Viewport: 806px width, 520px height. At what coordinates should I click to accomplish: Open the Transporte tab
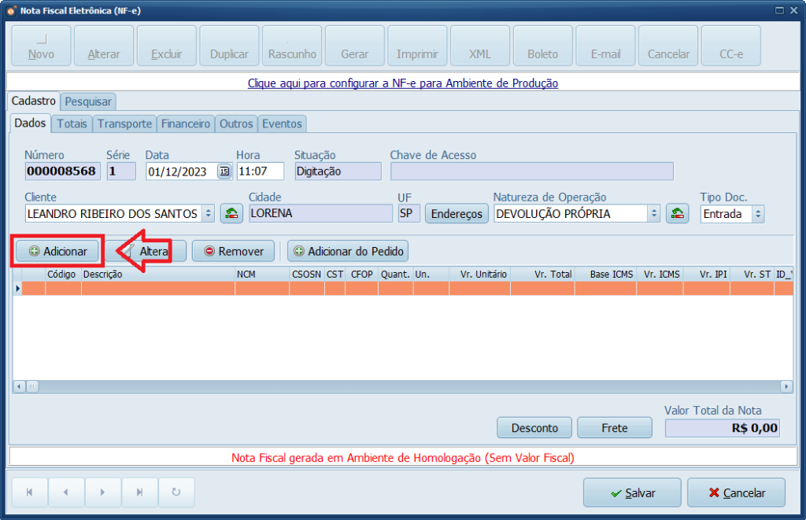[124, 124]
